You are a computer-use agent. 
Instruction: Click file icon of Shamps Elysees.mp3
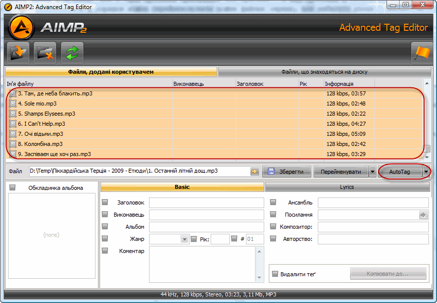[13, 114]
